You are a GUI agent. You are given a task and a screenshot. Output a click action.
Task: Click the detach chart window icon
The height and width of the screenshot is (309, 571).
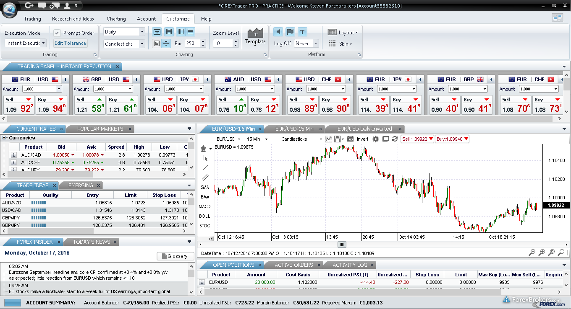(x=385, y=139)
